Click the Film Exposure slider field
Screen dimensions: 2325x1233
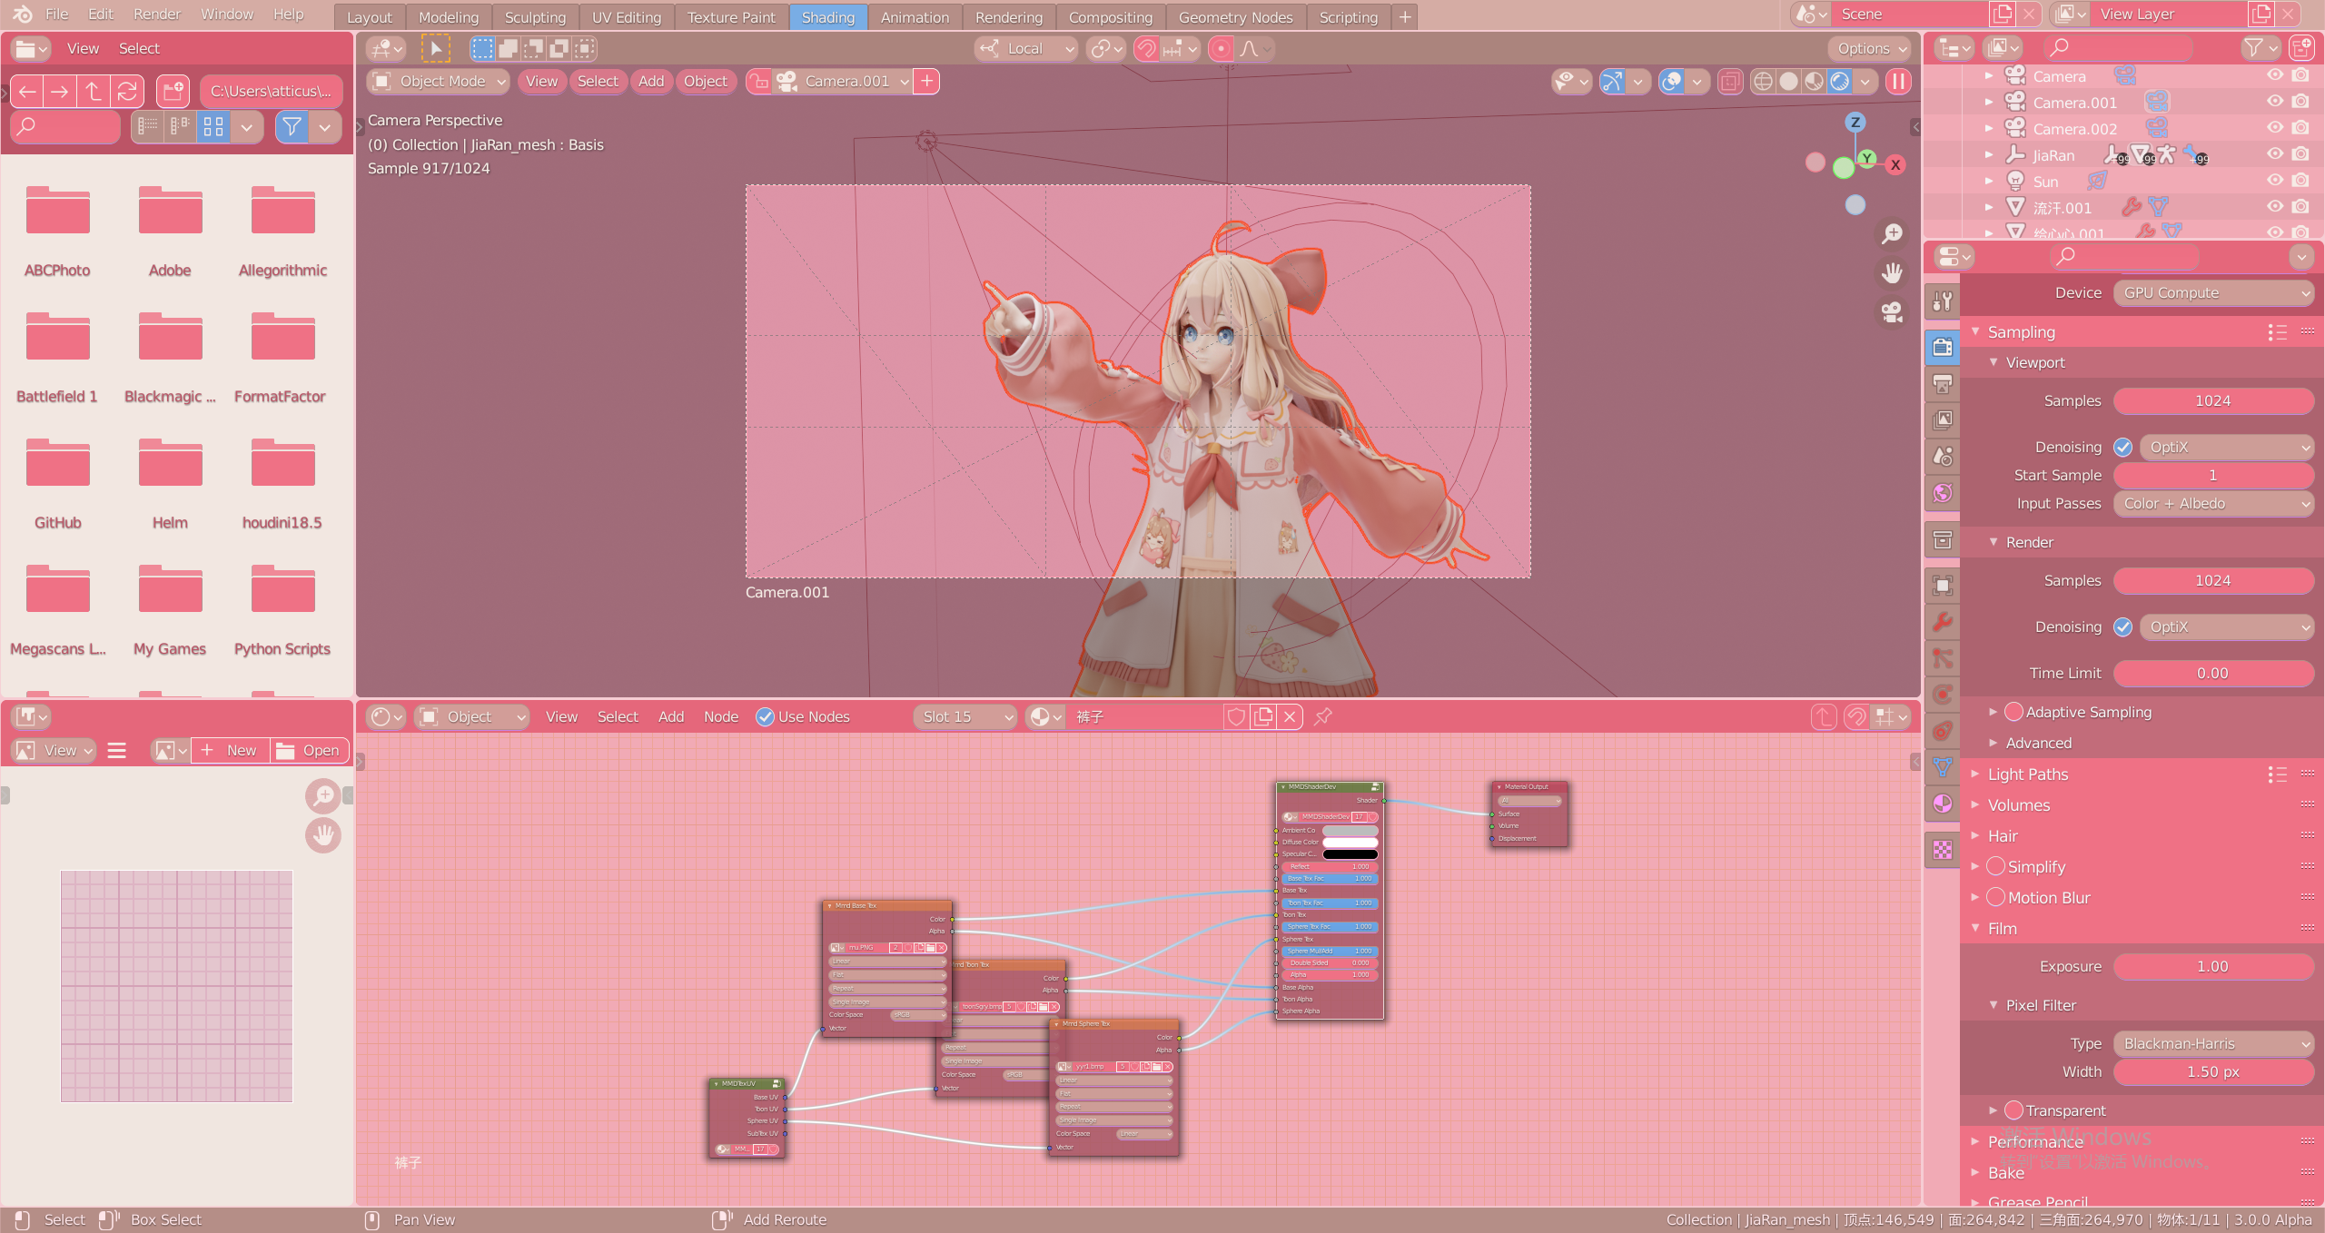tap(2212, 966)
